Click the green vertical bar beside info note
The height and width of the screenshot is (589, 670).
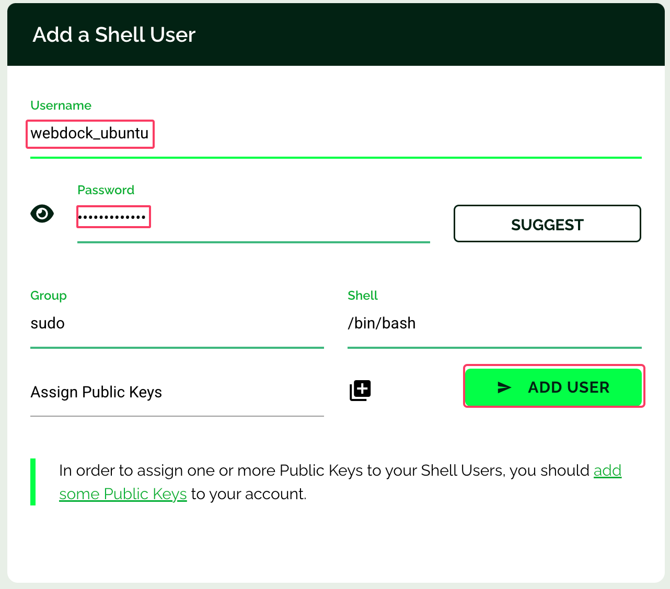click(x=33, y=482)
